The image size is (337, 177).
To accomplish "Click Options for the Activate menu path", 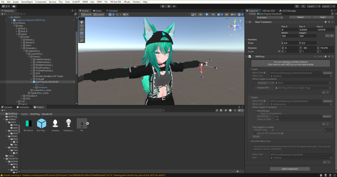I will (327, 73).
